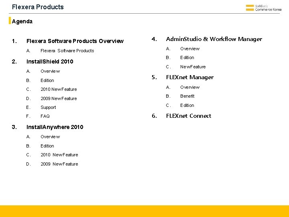
Task: Click 'Edition' under FLEXnet Manager
Action: point(187,105)
